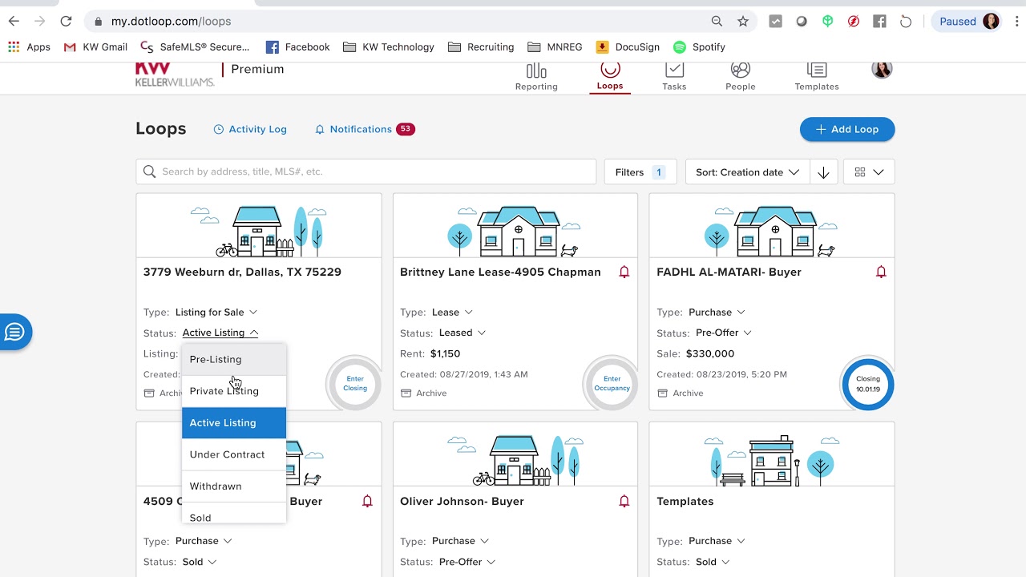Click the Add Loop button

[x=847, y=129]
